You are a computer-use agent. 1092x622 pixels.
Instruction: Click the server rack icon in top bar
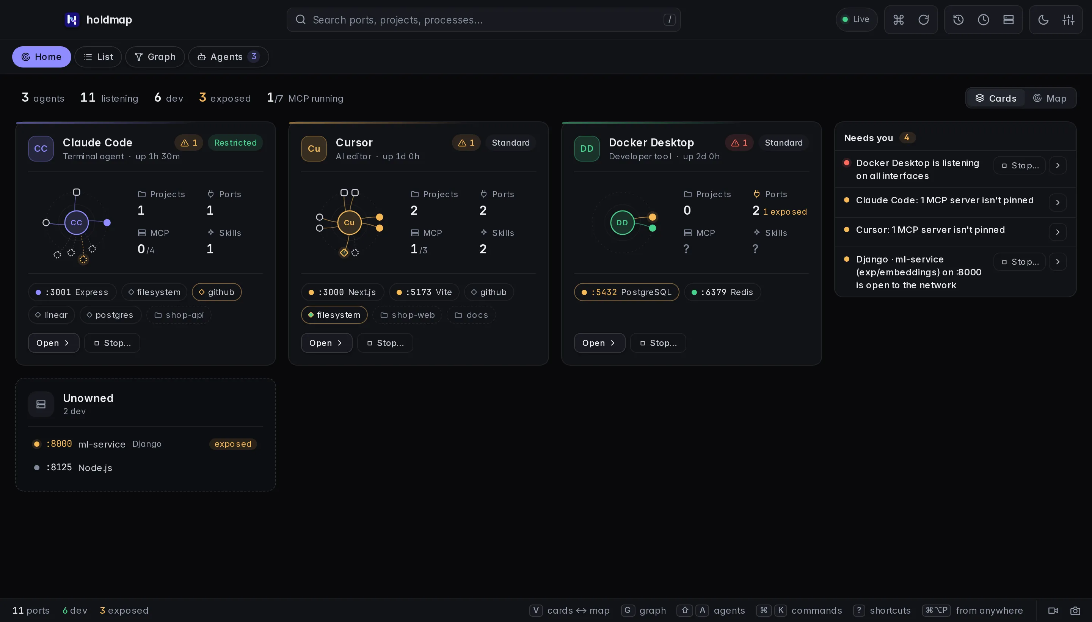pos(1008,20)
